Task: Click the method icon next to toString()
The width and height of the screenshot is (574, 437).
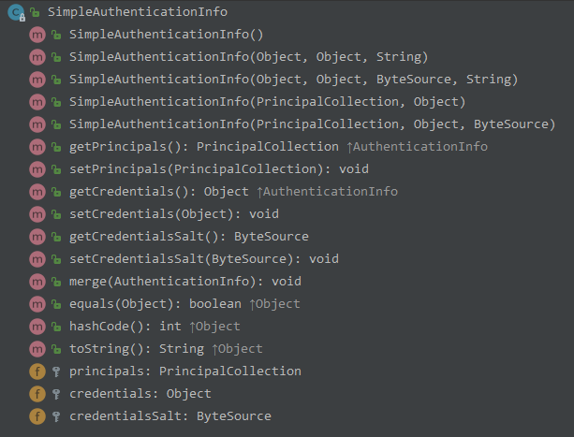Action: [x=37, y=349]
